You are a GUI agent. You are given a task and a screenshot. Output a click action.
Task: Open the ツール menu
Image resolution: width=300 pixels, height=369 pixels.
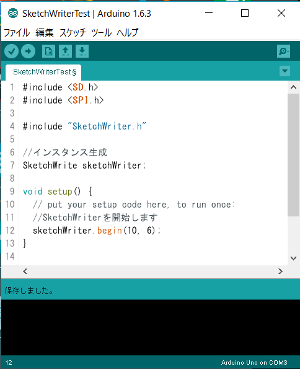coord(102,32)
